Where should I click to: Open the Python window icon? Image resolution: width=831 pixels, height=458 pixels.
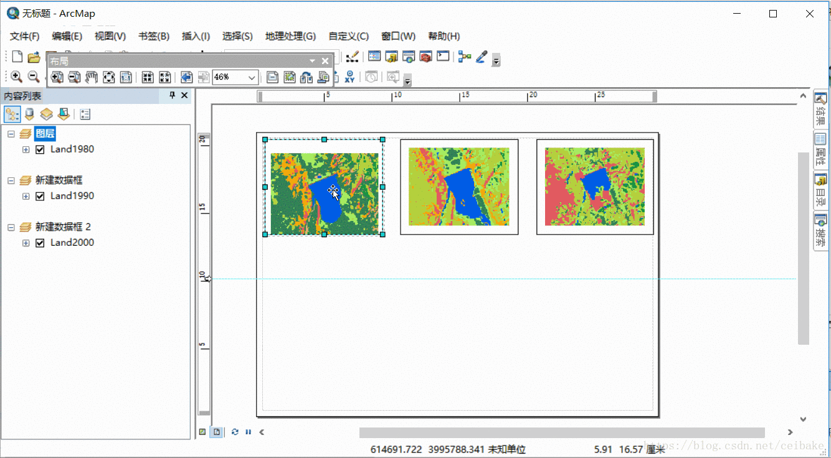(x=443, y=57)
